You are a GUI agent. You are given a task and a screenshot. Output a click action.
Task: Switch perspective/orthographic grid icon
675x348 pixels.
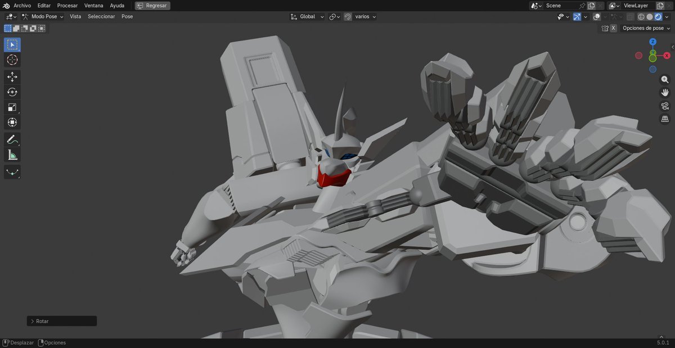(x=665, y=119)
